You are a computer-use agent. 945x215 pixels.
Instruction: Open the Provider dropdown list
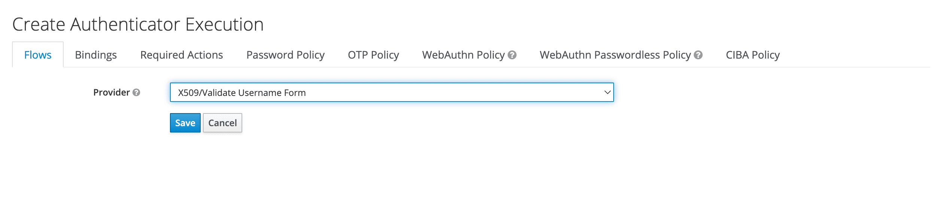pos(391,92)
